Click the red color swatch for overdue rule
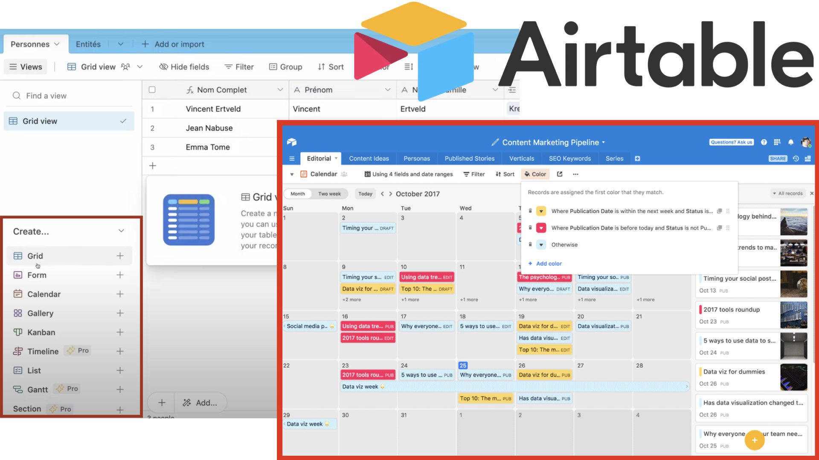This screenshot has width=819, height=460. coord(541,228)
